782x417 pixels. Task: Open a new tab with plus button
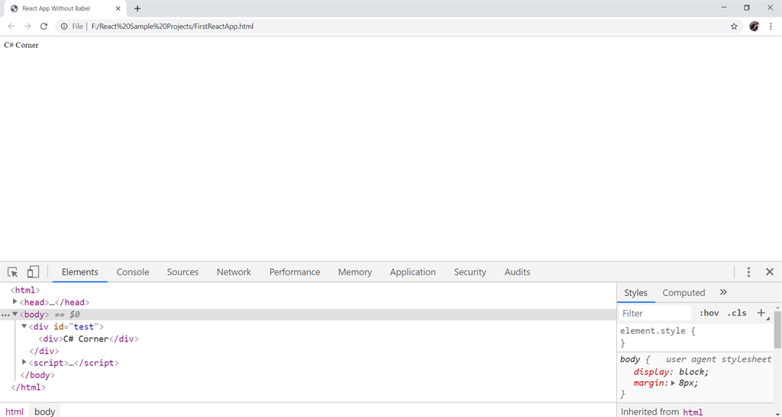point(137,8)
